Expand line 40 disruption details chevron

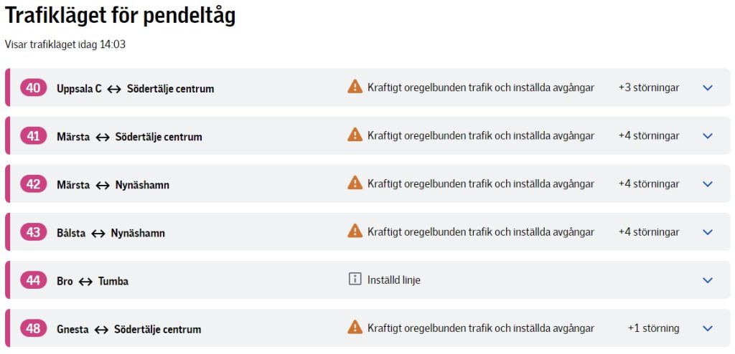tap(708, 87)
